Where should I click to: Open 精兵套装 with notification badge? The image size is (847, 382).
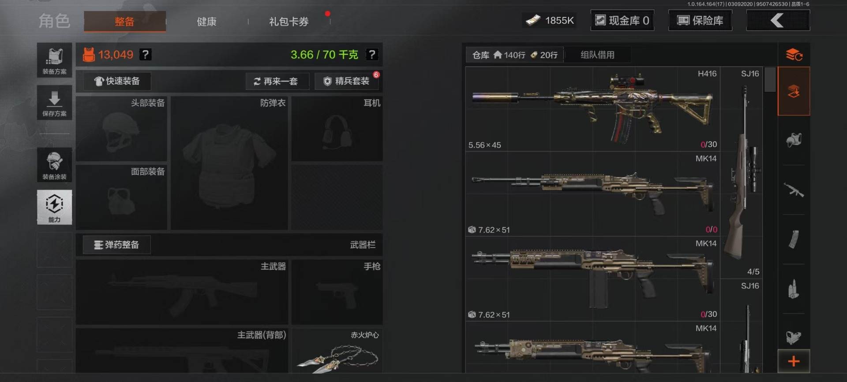point(348,81)
